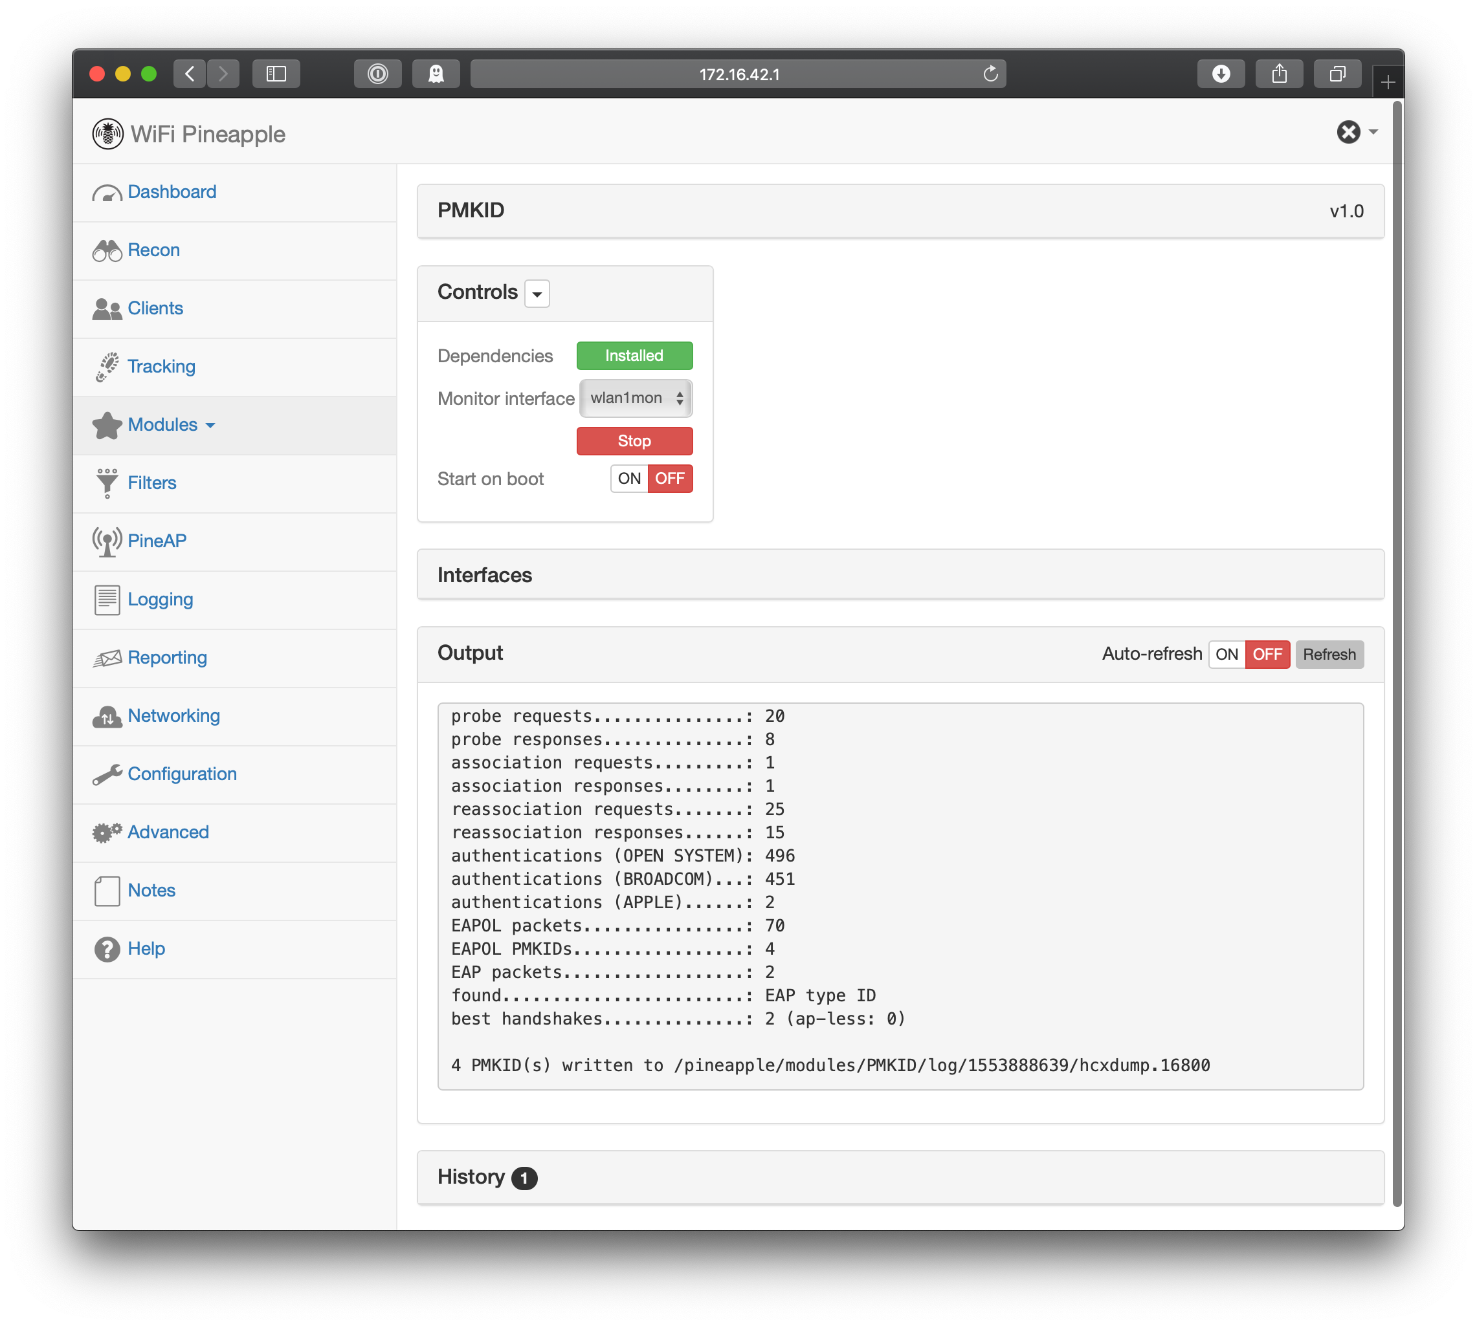Click the Safari downloads icon
Viewport: 1477px width, 1326px height.
click(1221, 74)
